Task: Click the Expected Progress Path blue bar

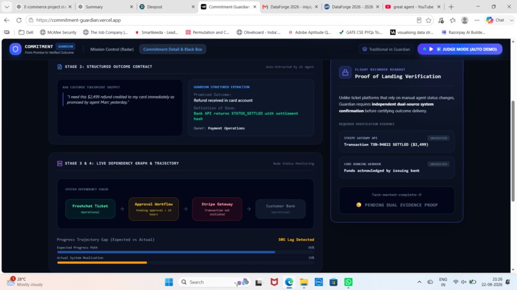Action: point(166,252)
